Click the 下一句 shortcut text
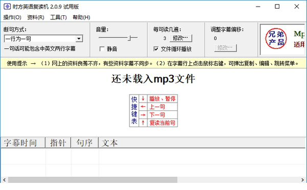 point(157,115)
